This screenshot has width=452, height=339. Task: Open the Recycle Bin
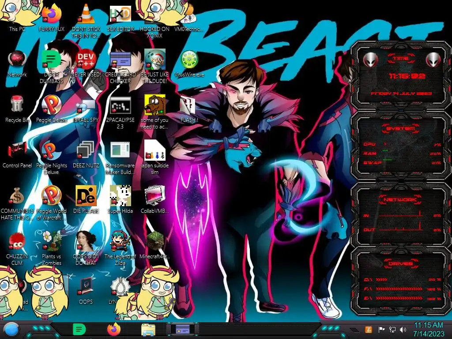tap(17, 109)
